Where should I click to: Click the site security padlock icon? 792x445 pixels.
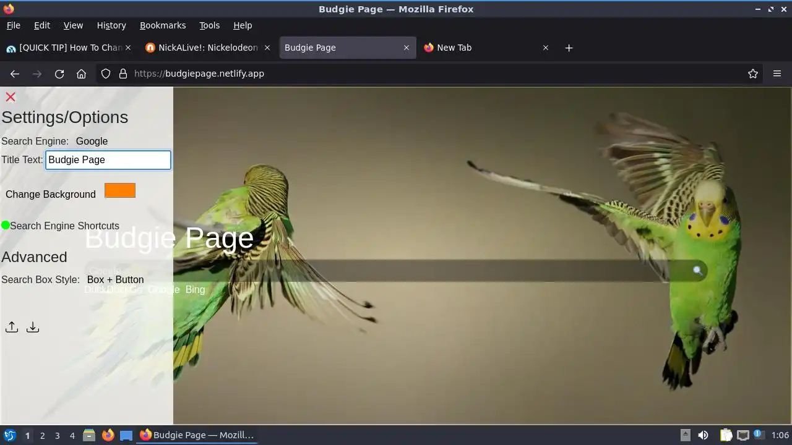coord(123,74)
